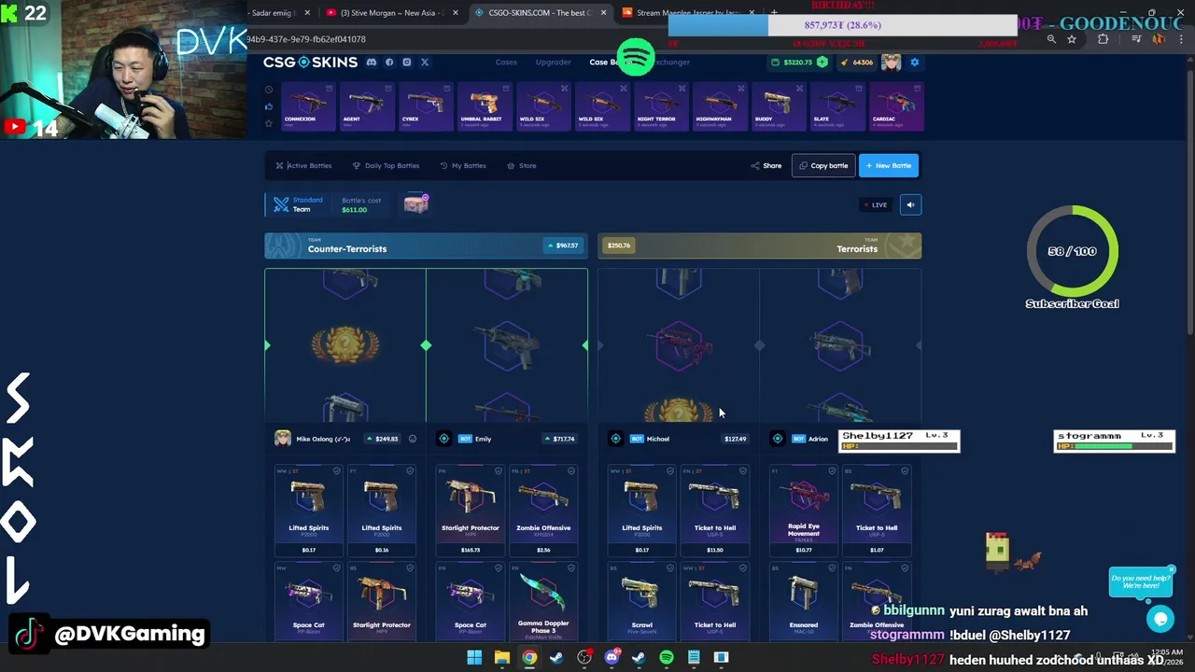Click Terrorists team header
1195x672 pixels.
(759, 245)
